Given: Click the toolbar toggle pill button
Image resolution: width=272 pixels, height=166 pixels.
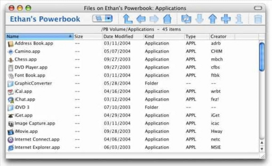Looking at the screenshot, I should point(258,8).
